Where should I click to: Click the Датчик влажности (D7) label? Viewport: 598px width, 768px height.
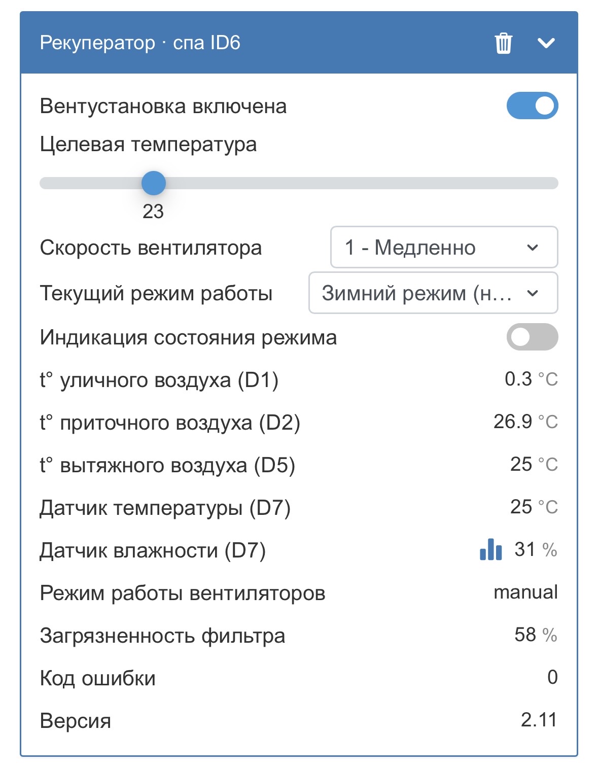pyautogui.click(x=153, y=550)
